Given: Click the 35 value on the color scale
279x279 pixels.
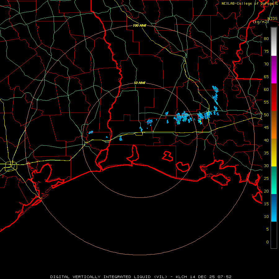Looking at the screenshot, I should [x=266, y=153].
